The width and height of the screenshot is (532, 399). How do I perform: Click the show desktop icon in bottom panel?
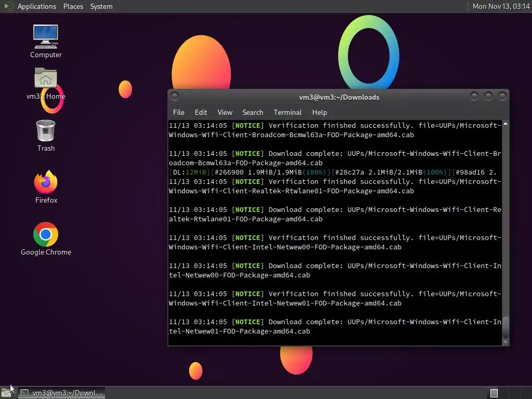(x=6, y=393)
